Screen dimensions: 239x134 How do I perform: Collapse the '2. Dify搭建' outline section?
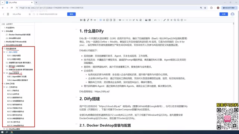point(3,31)
